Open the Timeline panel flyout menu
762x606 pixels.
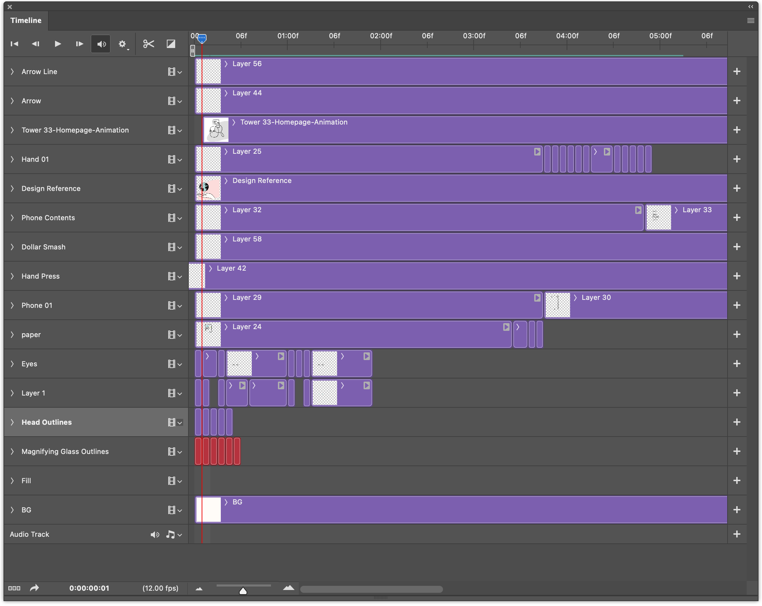pyautogui.click(x=751, y=21)
